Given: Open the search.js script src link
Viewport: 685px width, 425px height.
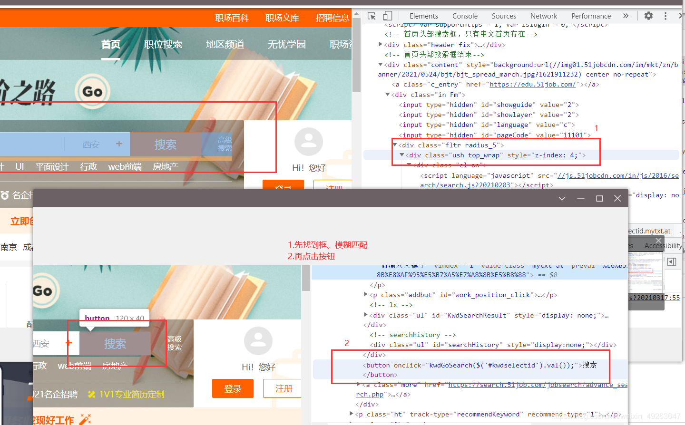Looking at the screenshot, I should (x=549, y=181).
